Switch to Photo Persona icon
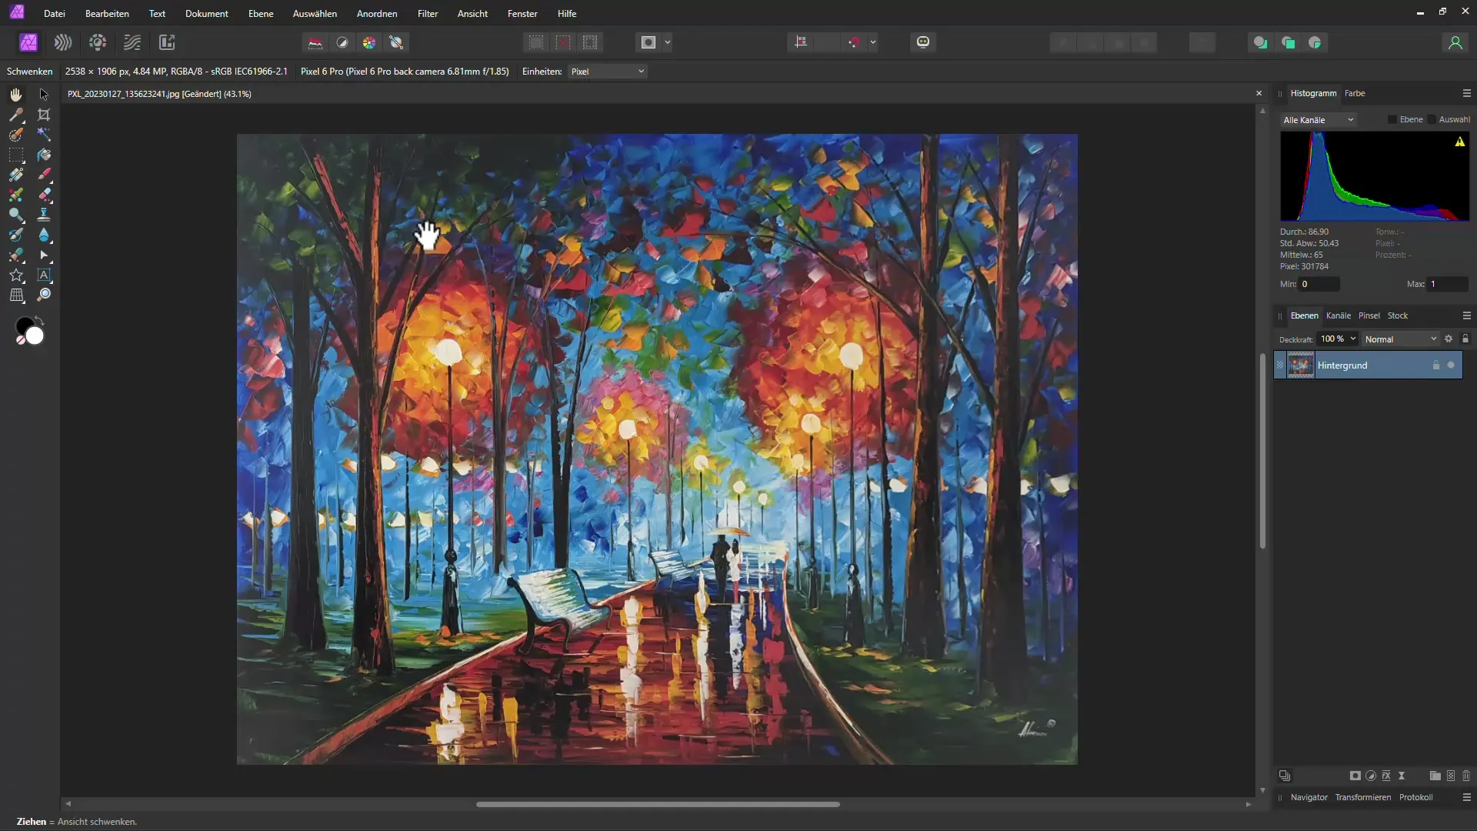The height and width of the screenshot is (831, 1477). point(28,42)
